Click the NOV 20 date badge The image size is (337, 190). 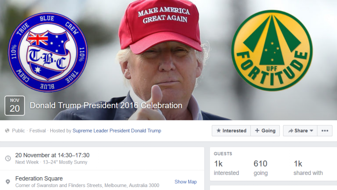[14, 106]
